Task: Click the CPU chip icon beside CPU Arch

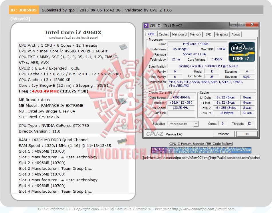Action: 123,47
